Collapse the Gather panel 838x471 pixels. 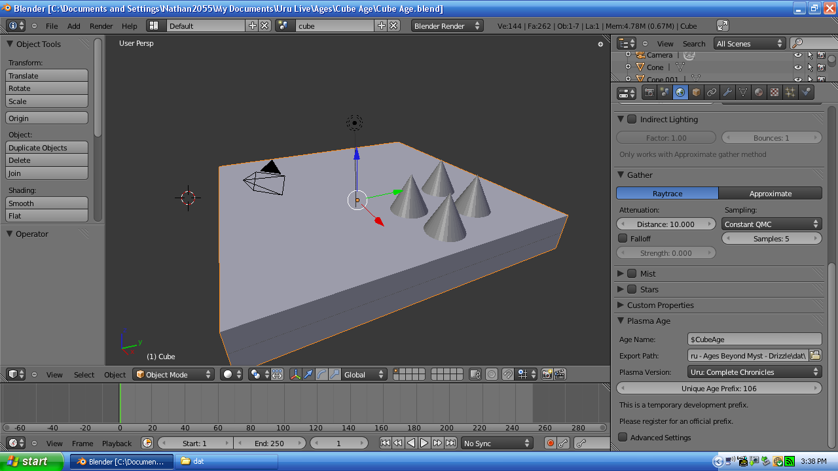click(621, 175)
